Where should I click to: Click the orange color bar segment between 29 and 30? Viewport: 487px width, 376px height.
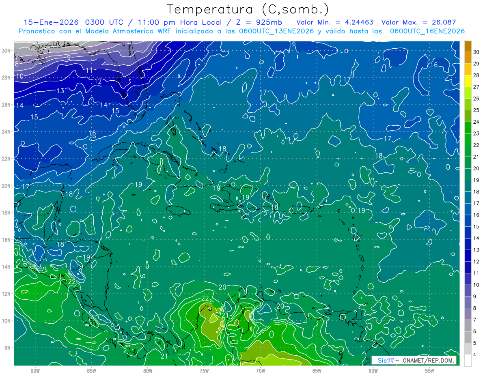[468, 58]
